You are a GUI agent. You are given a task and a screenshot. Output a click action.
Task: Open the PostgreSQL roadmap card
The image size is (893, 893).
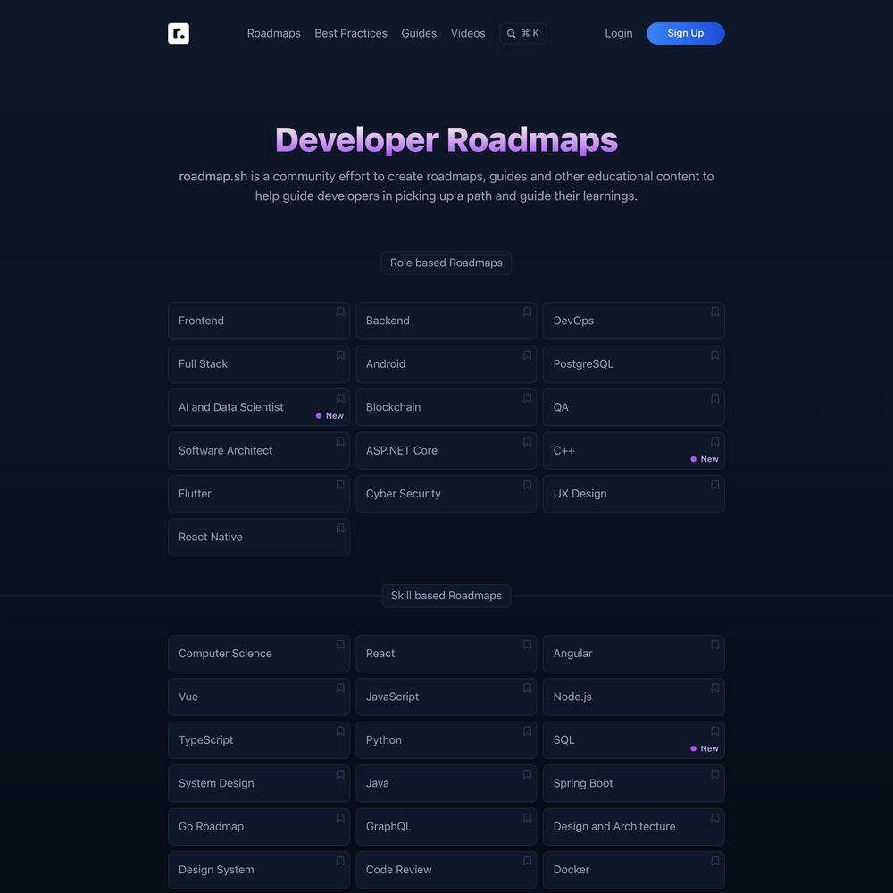tap(633, 364)
